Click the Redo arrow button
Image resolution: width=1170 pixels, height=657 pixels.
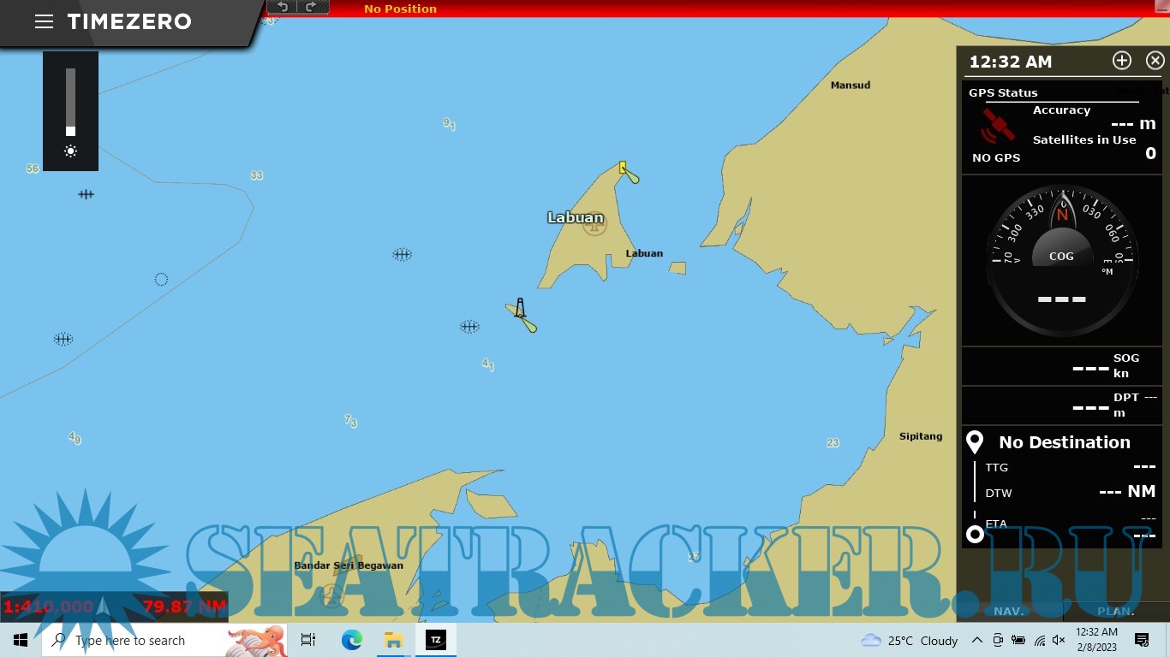point(311,7)
